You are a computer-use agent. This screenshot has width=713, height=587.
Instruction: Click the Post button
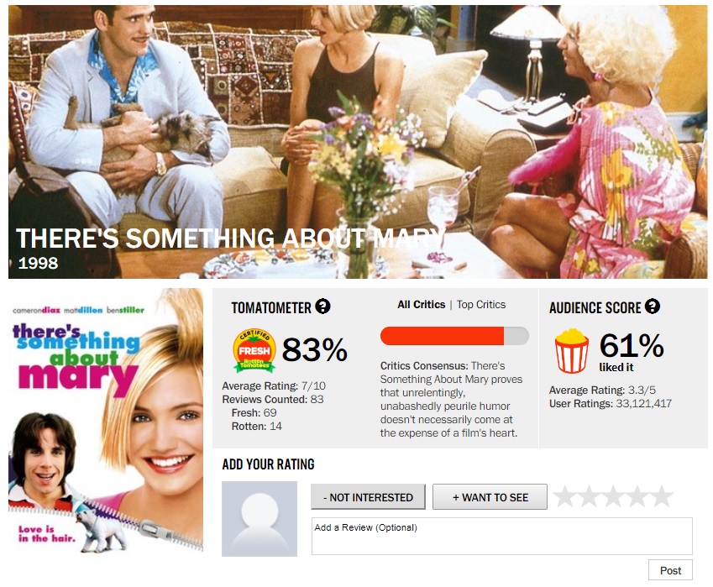coord(670,570)
